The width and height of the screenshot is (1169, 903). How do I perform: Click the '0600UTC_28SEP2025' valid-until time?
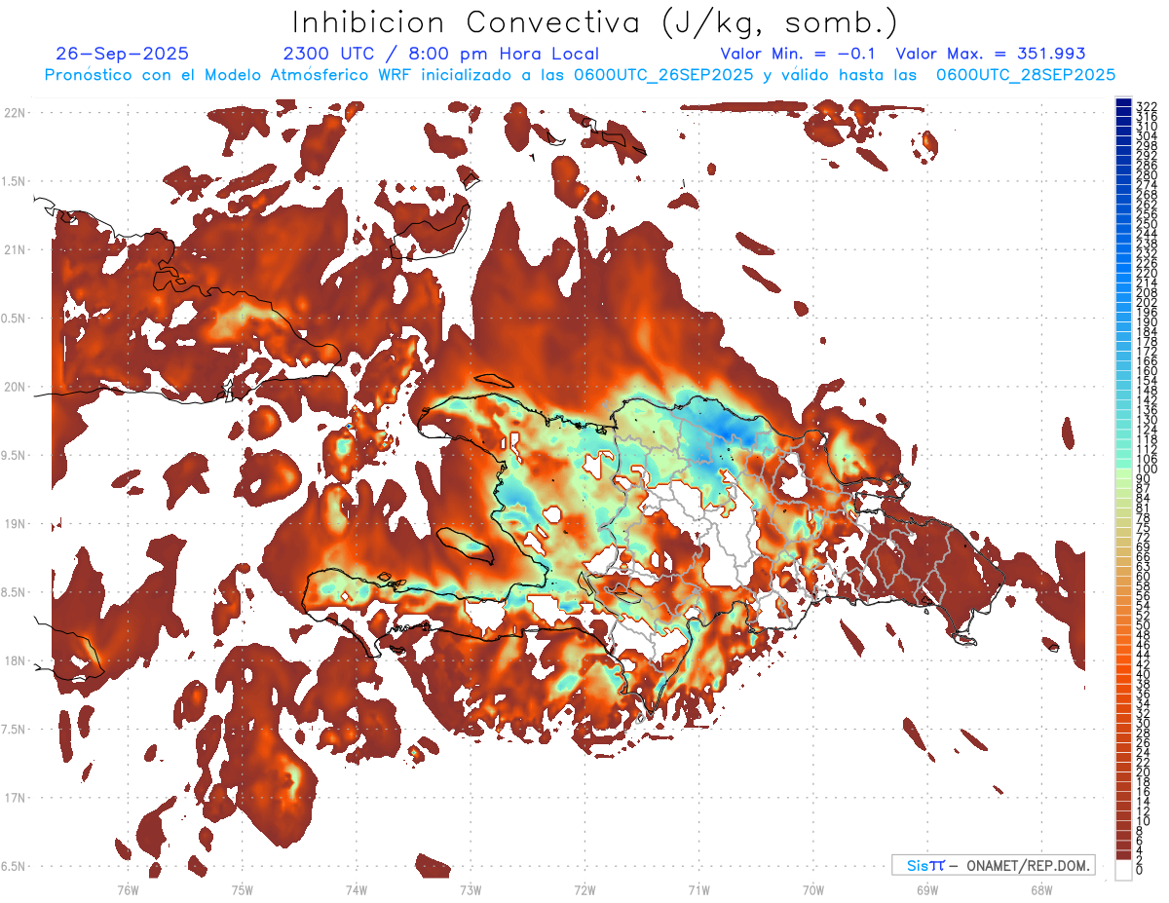click(1026, 75)
